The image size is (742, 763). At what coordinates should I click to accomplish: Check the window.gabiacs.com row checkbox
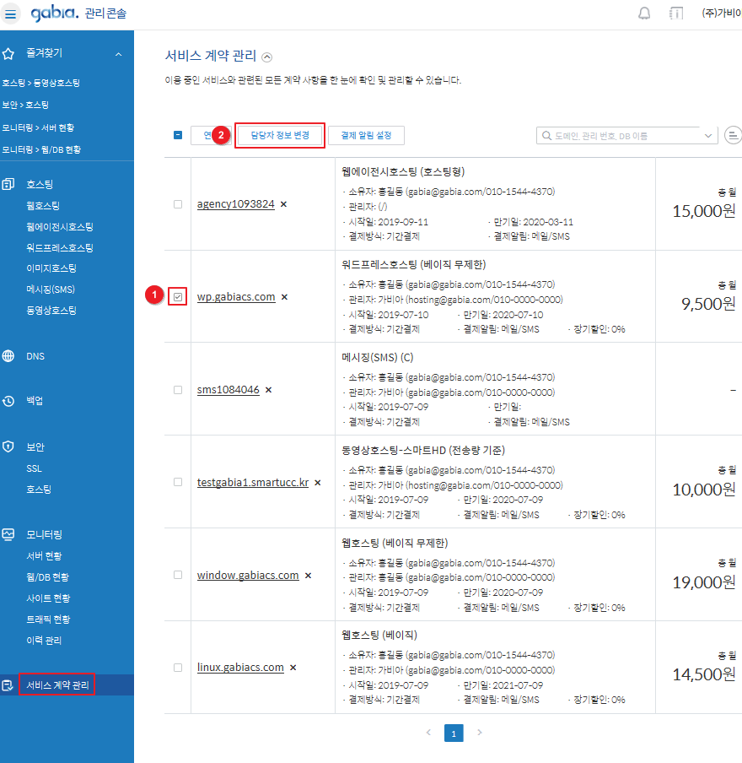[178, 575]
